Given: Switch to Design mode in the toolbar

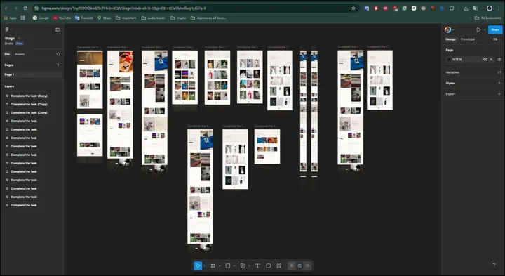Looking at the screenshot, I should point(299,265).
